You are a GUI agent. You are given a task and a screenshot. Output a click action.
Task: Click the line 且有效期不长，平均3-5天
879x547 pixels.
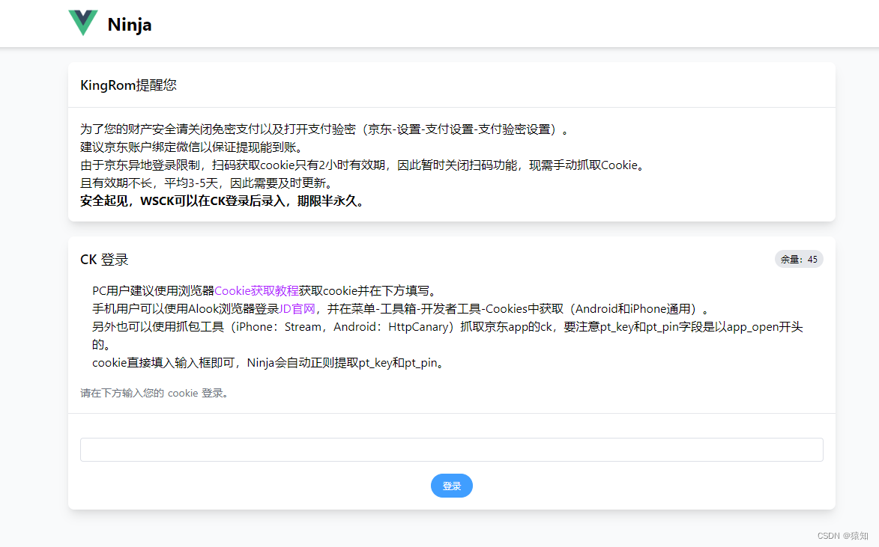(x=208, y=183)
